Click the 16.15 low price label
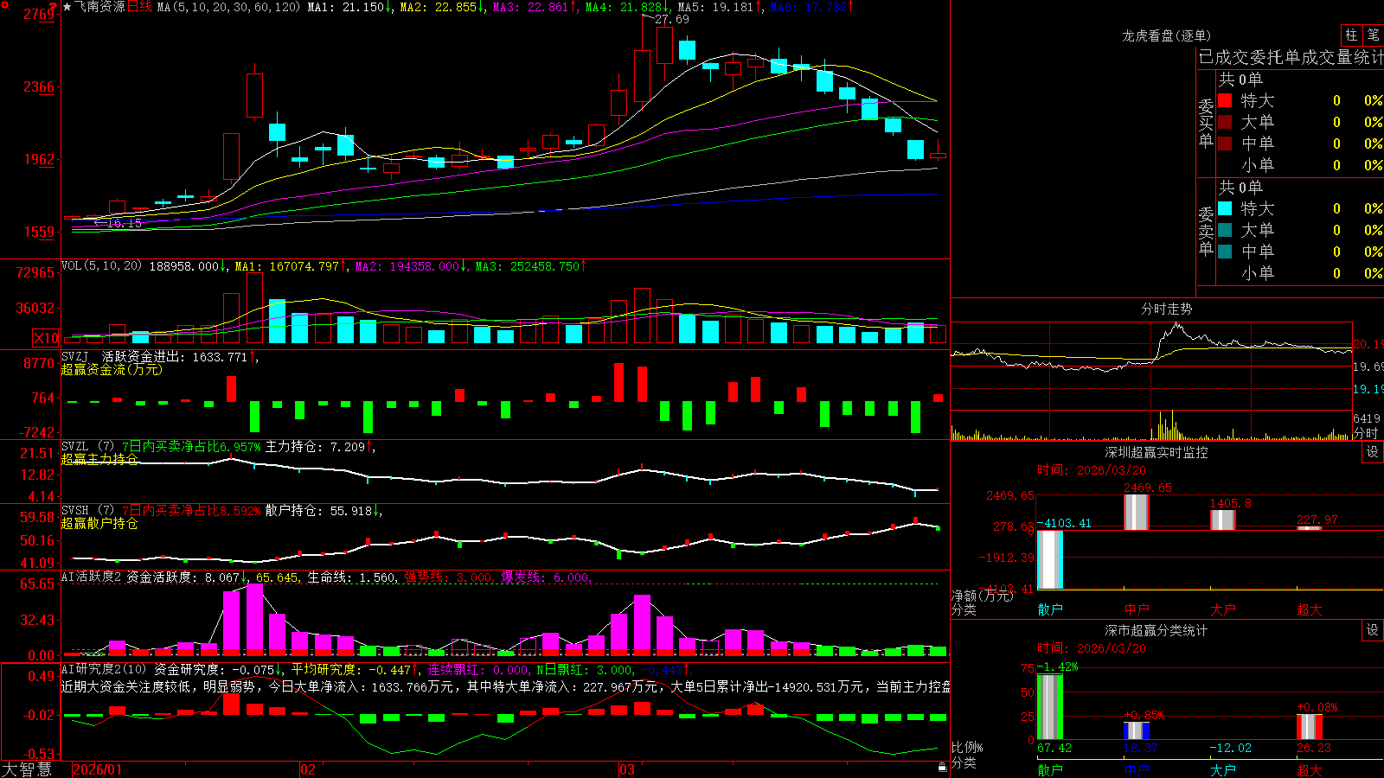 click(x=124, y=223)
